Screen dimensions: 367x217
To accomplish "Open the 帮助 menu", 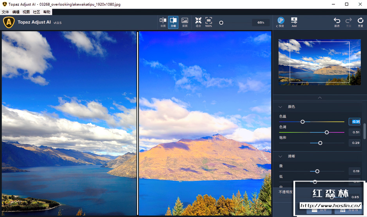I will [47, 12].
